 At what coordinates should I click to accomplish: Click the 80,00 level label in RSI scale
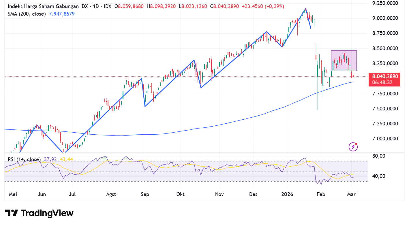pos(378,156)
